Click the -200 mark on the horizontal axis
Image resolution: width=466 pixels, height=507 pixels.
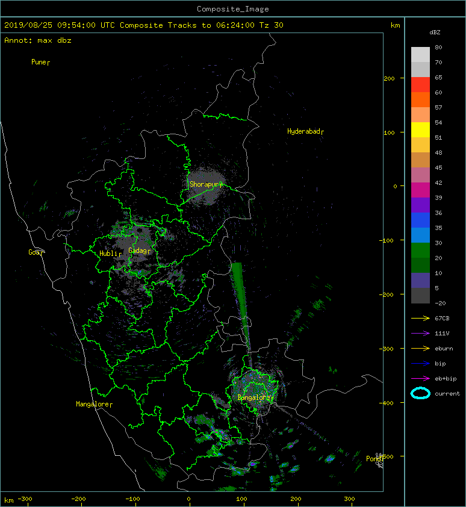point(78,499)
